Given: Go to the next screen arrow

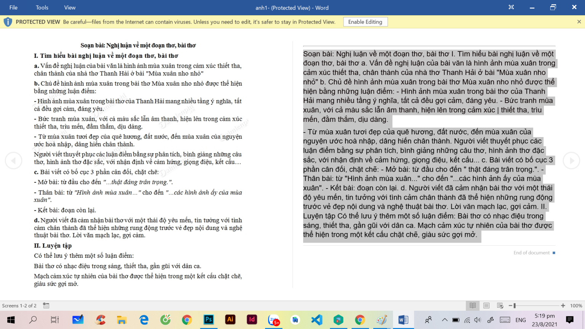Looking at the screenshot, I should (x=571, y=161).
